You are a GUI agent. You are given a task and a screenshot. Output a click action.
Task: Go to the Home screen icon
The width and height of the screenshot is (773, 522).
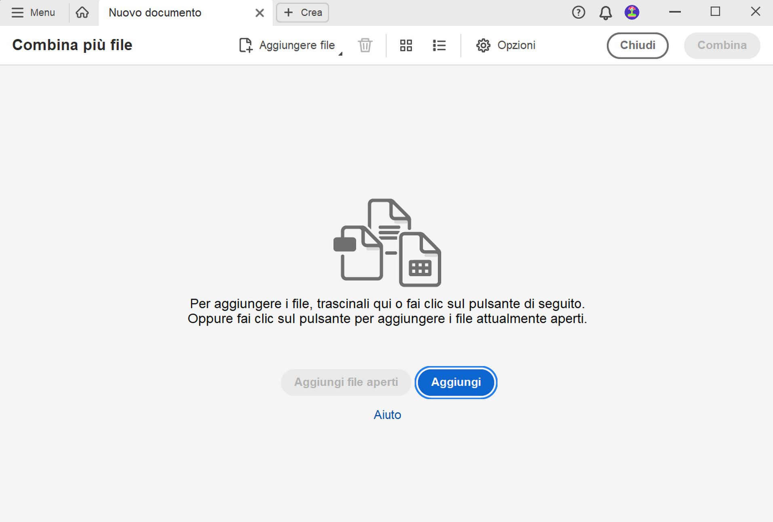(82, 13)
